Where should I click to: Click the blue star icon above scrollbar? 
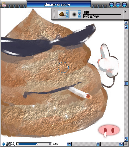click(x=126, y=23)
